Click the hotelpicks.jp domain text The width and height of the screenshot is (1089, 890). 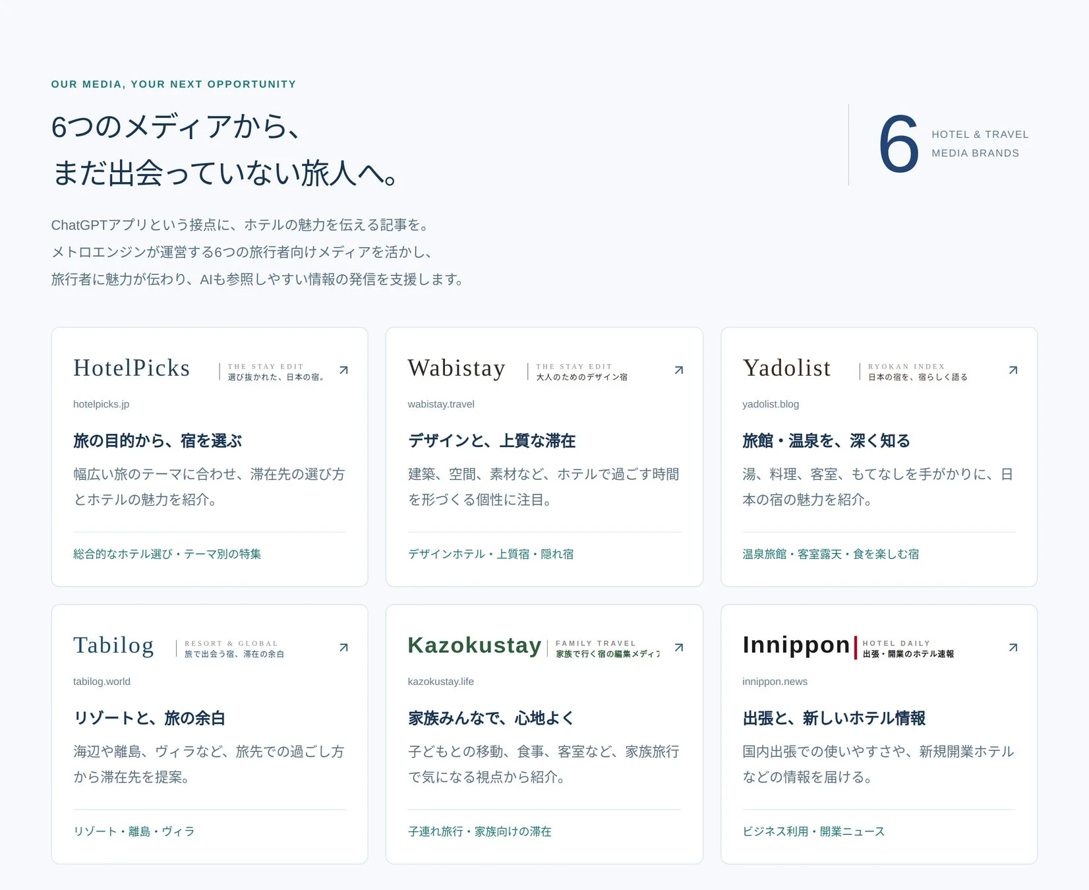point(101,404)
